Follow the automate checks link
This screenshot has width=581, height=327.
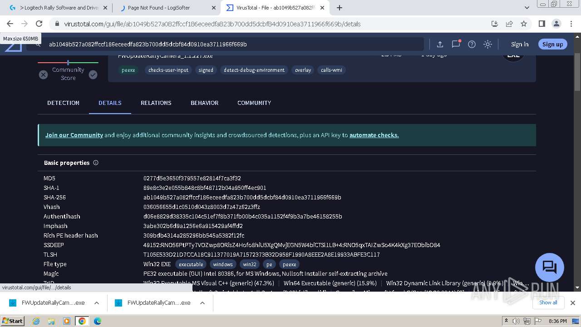374,135
